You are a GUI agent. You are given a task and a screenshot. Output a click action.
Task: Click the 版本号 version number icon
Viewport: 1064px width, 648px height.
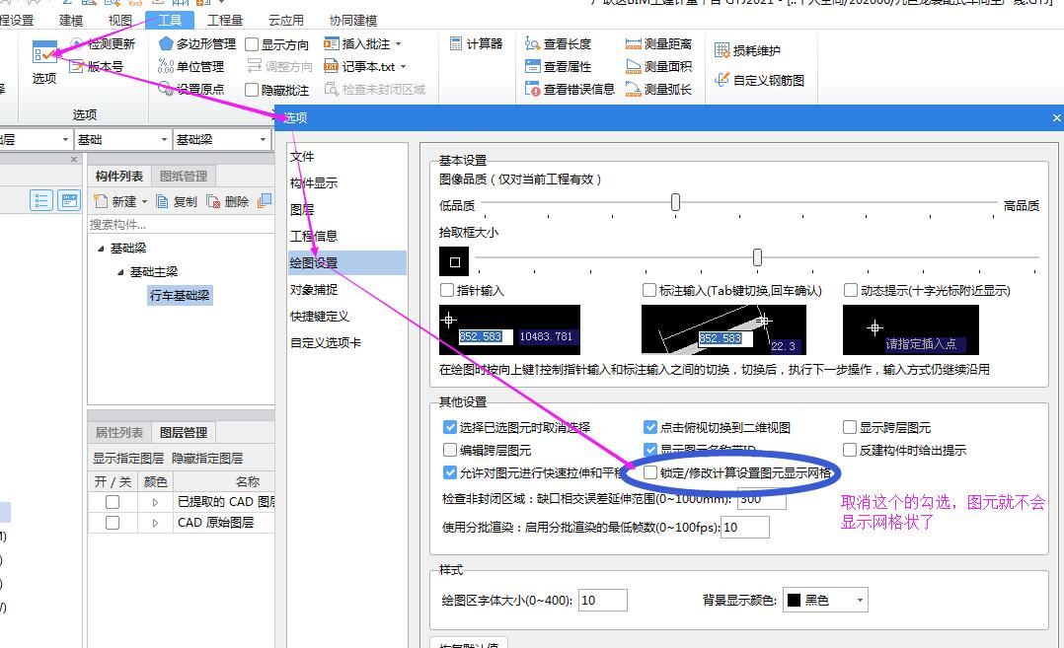[77, 66]
